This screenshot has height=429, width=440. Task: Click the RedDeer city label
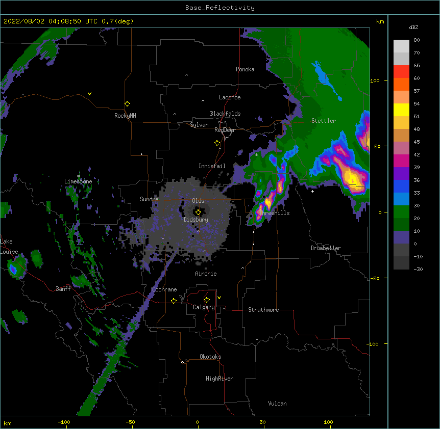[225, 130]
